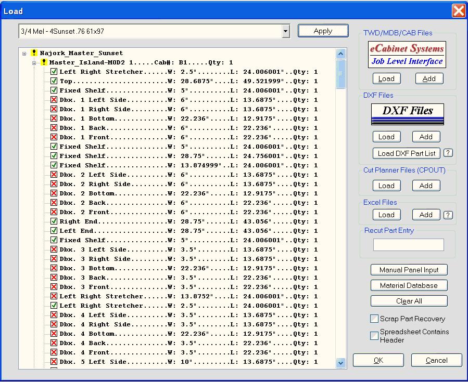Viewport: 468px width, 382px height.
Task: Select the Right End part row
Action: 77,221
